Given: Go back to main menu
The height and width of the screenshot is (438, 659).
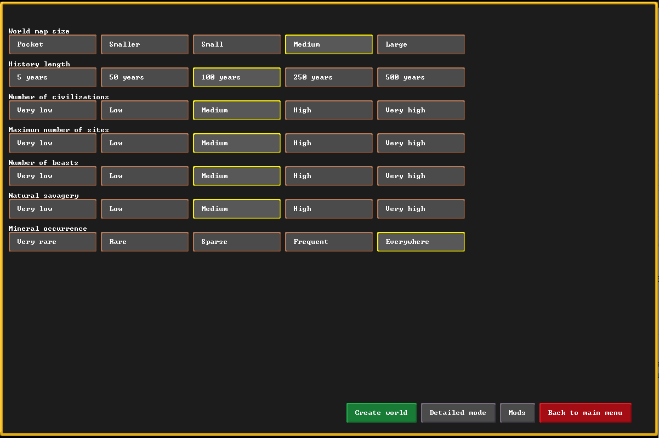Looking at the screenshot, I should [585, 413].
